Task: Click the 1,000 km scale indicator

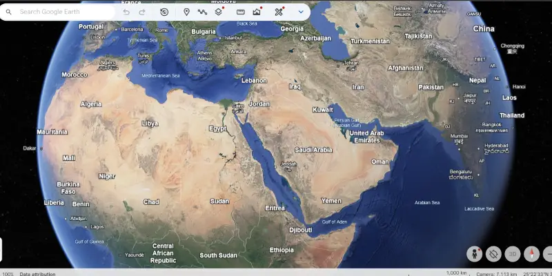Action: click(457, 273)
